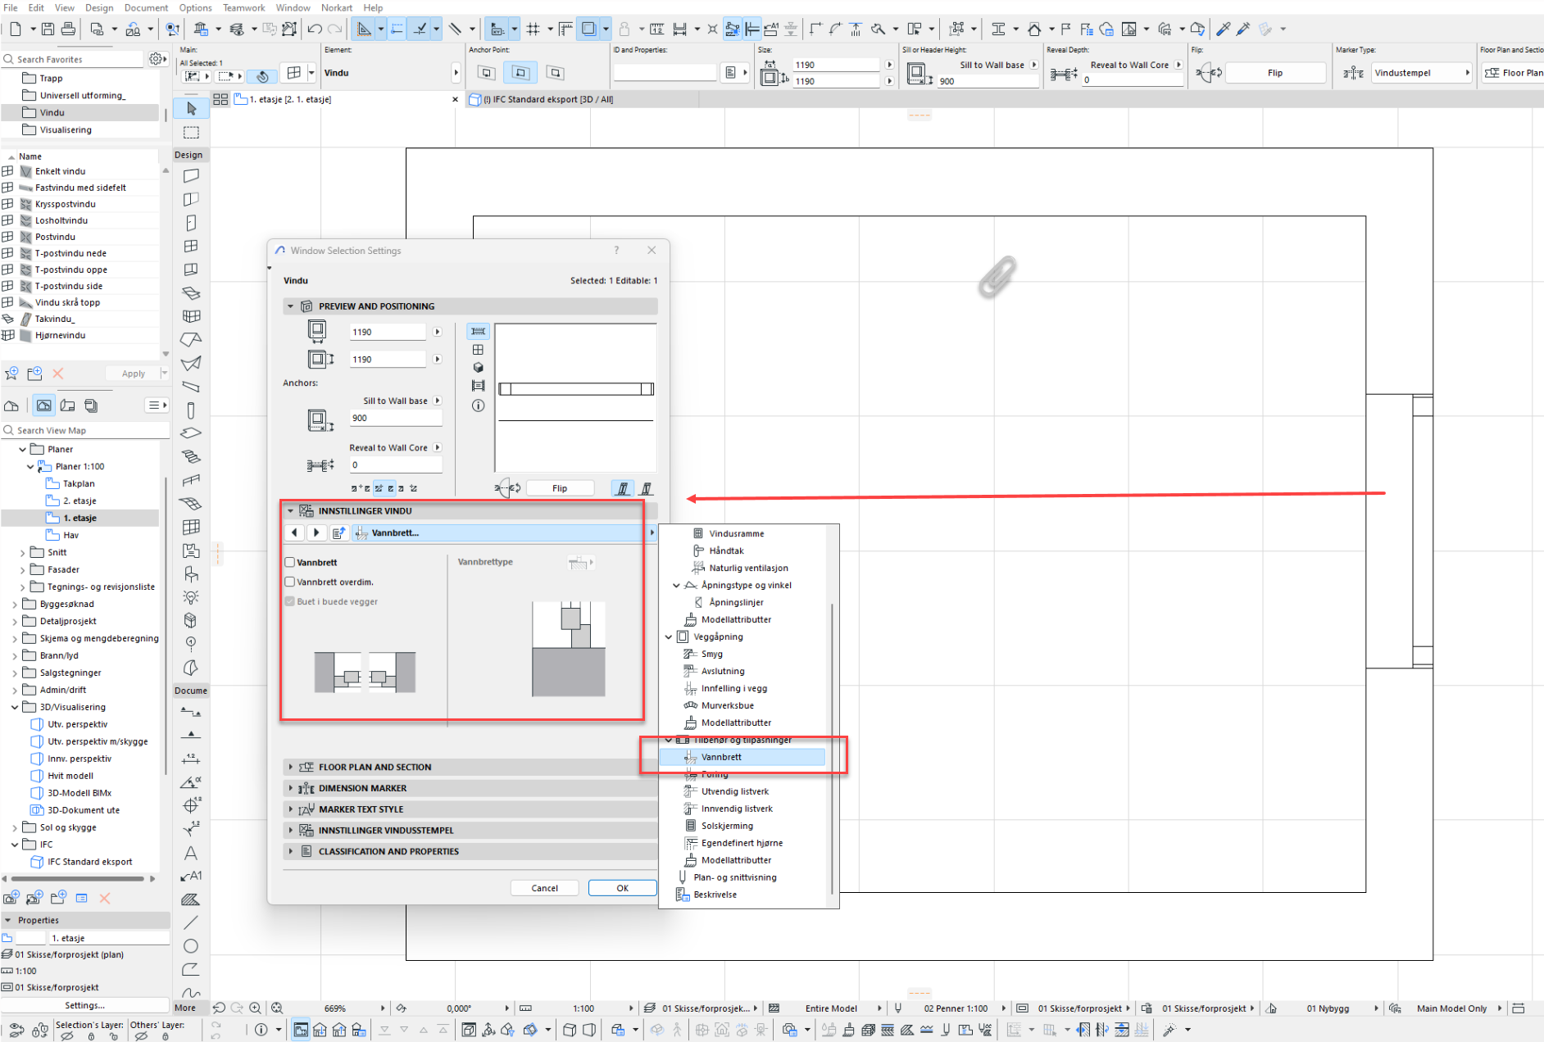Click the Search Favorites settings gear
The height and width of the screenshot is (1042, 1544).
coord(156,59)
